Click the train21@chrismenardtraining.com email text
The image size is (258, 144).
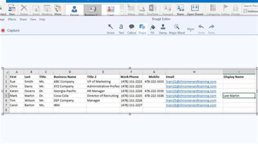191,82
